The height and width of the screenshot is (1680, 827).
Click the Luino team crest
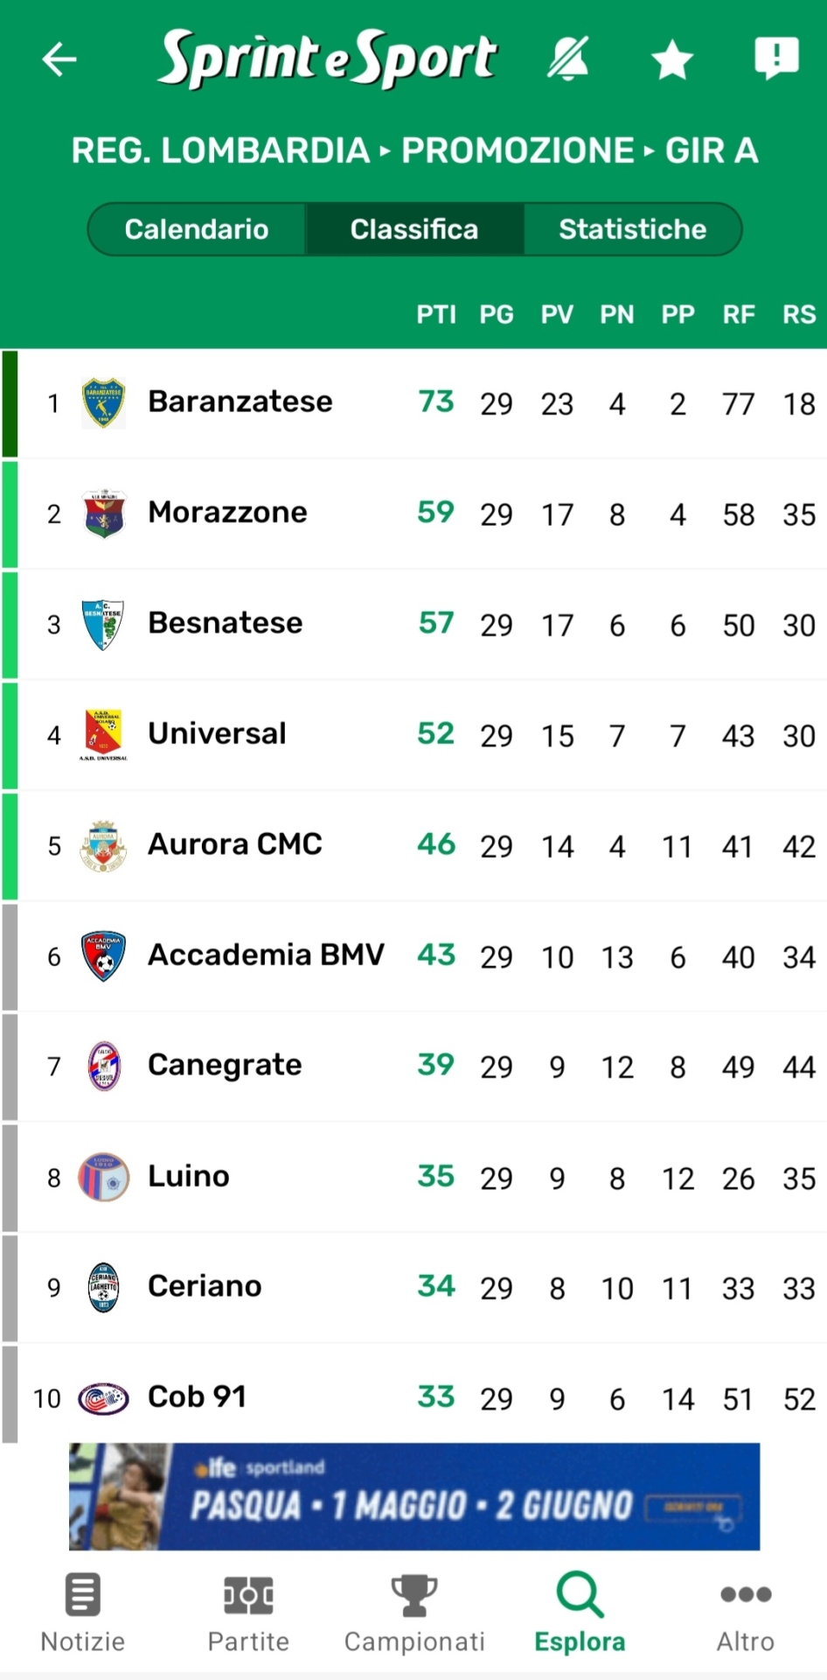103,1177
